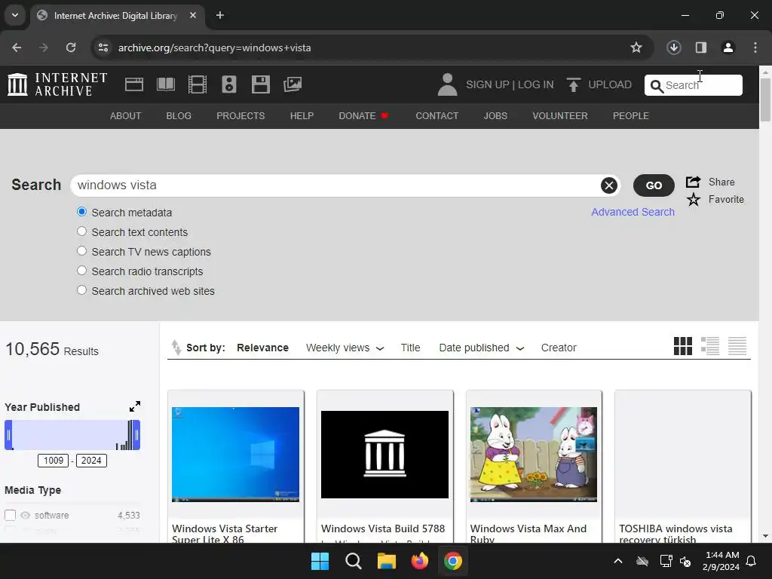This screenshot has height=579, width=772.
Task: View site information icon
Action: click(x=103, y=47)
